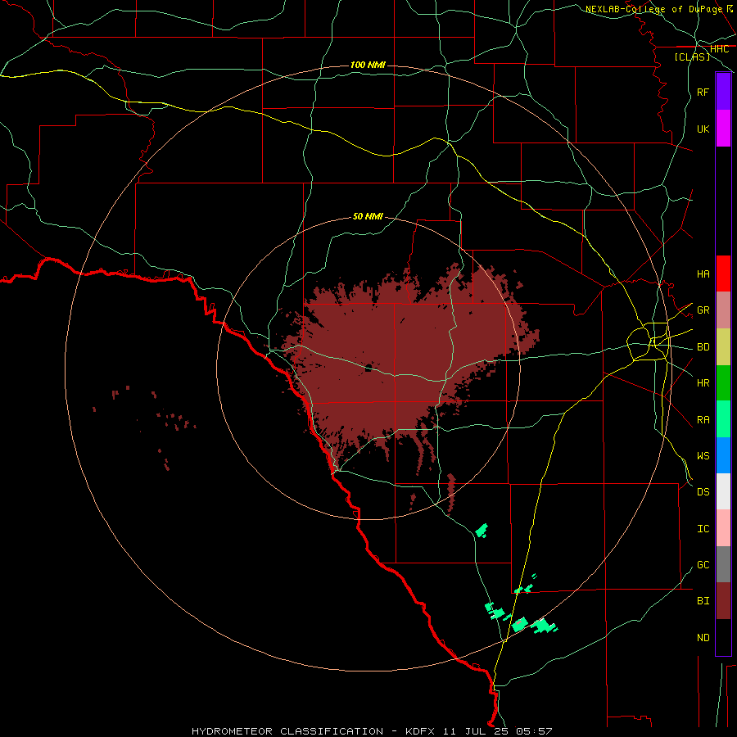Click the [CLAS] label under HHC
Image resolution: width=737 pixels, height=737 pixels.
pyautogui.click(x=692, y=57)
